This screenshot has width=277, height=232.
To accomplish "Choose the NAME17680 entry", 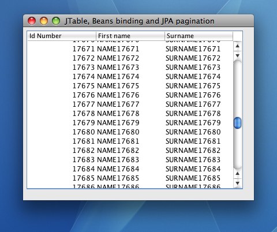I will 130,132.
